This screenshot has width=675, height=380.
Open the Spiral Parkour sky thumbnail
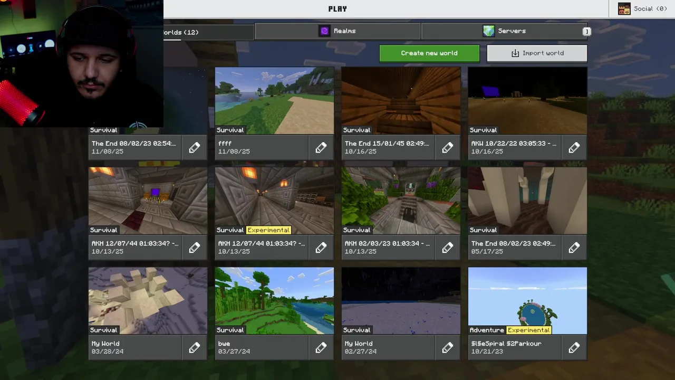click(527, 300)
